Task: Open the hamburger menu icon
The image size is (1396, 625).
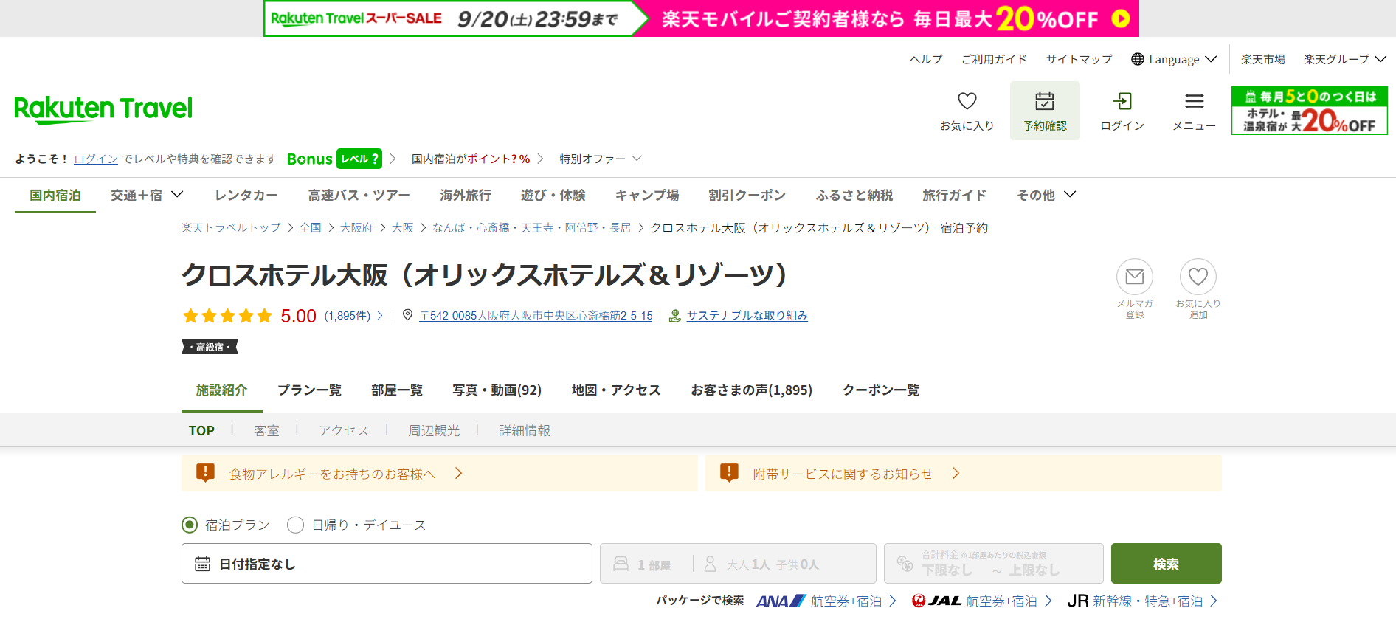Action: [1194, 102]
